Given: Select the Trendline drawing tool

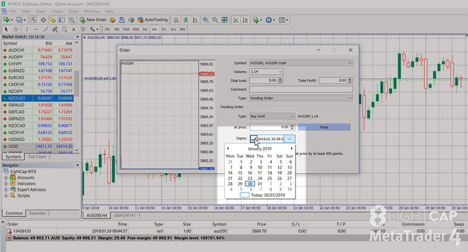Looking at the screenshot, I should 45,29.
